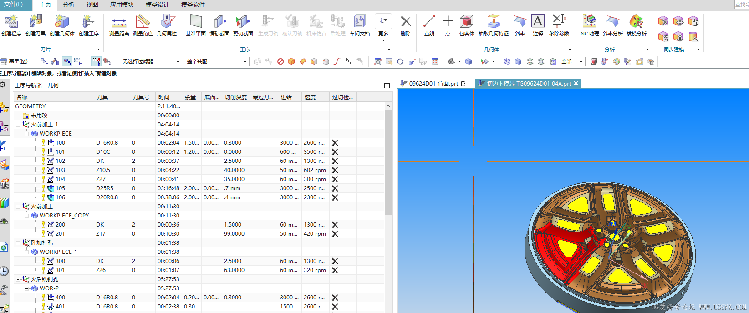The image size is (749, 313).
Task: Click the rotate view icon in toolbar
Action: coord(400,61)
